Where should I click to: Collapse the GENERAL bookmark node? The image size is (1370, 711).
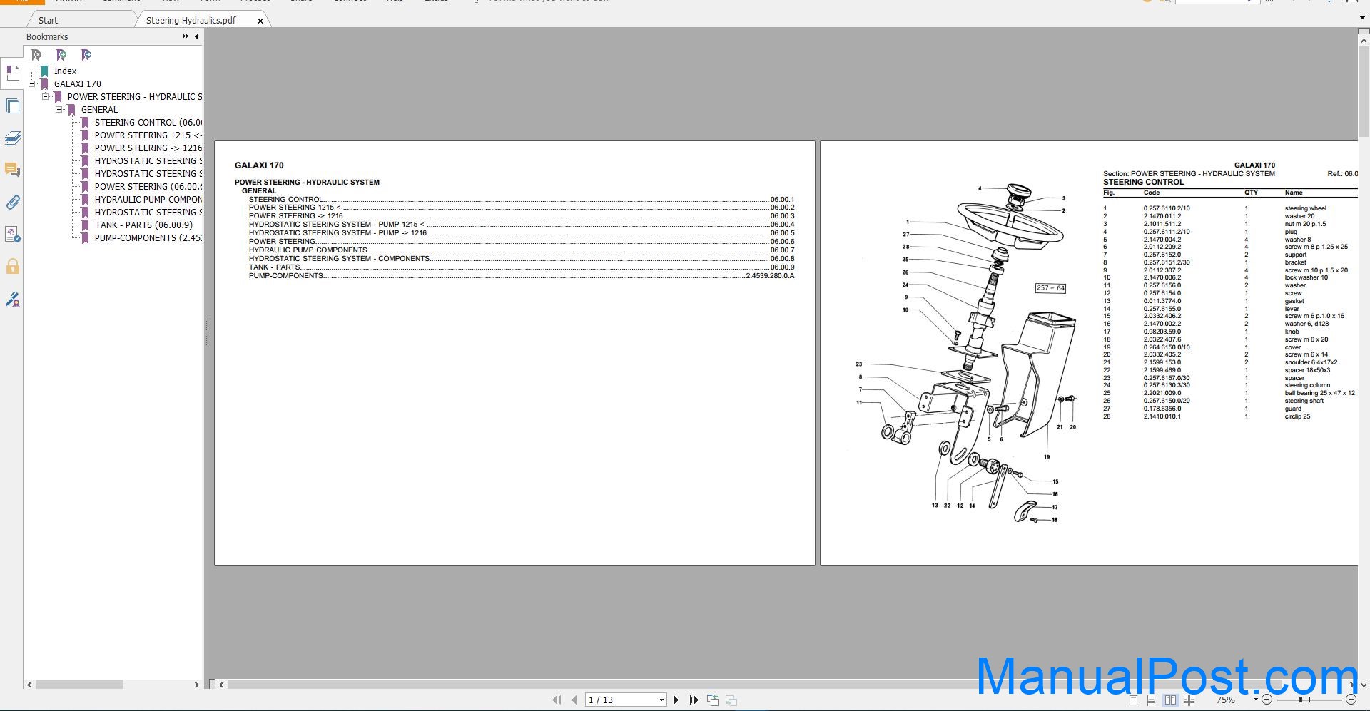tap(59, 109)
